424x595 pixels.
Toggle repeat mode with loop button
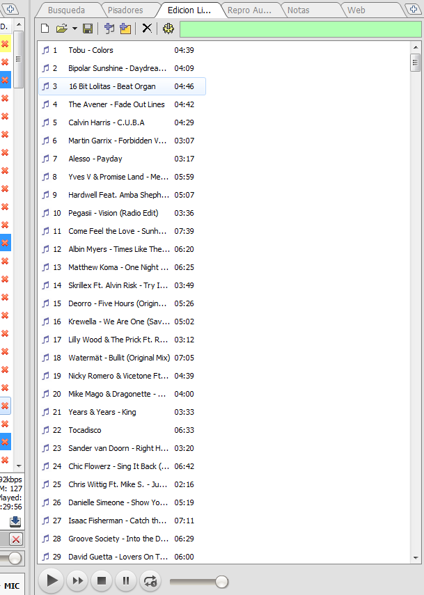(150, 580)
